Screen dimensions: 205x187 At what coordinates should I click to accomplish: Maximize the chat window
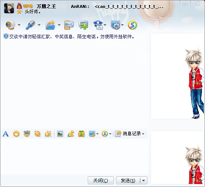[x=185, y=4]
